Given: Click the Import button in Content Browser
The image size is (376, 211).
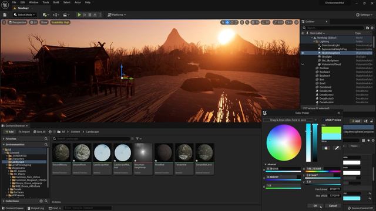Looking at the screenshot, I should (x=24, y=132).
